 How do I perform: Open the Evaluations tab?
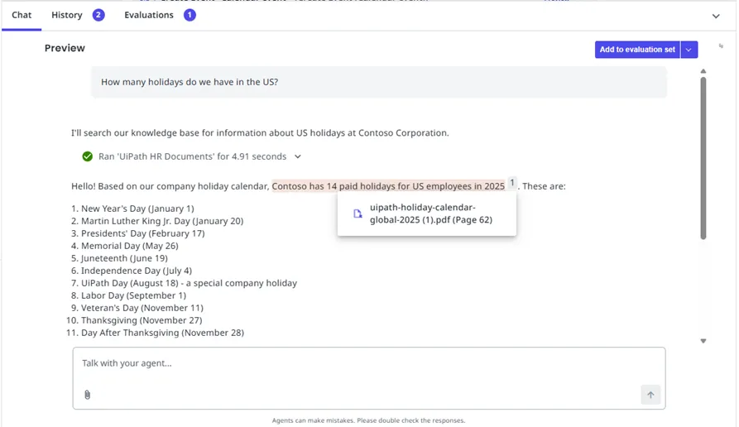[149, 15]
